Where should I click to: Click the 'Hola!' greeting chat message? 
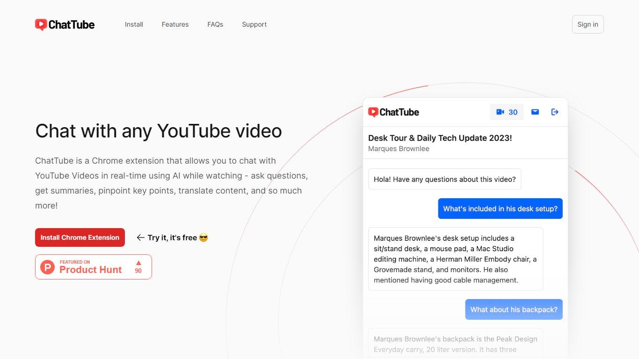click(x=444, y=179)
